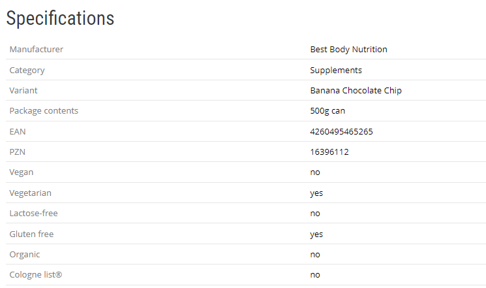Click the Vegan row label
Image resolution: width=486 pixels, height=288 pixels.
click(x=22, y=172)
